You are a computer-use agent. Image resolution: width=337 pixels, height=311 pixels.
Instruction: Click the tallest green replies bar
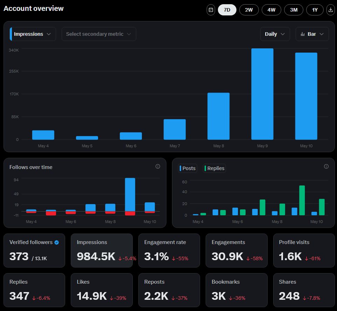click(x=302, y=201)
